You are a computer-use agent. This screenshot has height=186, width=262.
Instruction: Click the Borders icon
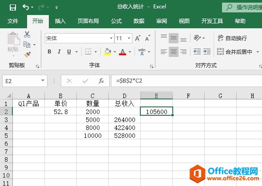(x=88, y=52)
